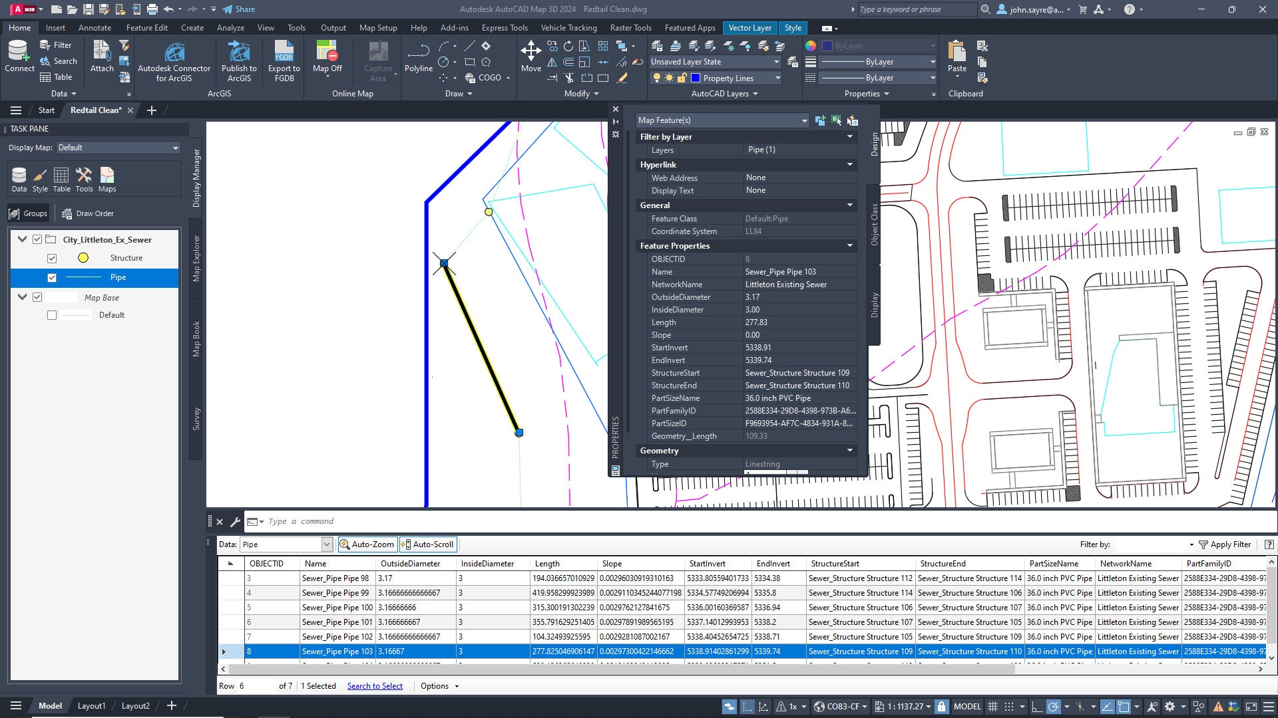Click the Search to Select link

coord(375,686)
